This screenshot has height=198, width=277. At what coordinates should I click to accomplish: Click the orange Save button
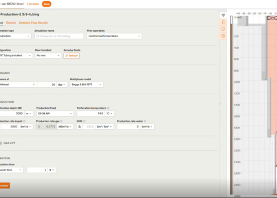coord(47,4)
